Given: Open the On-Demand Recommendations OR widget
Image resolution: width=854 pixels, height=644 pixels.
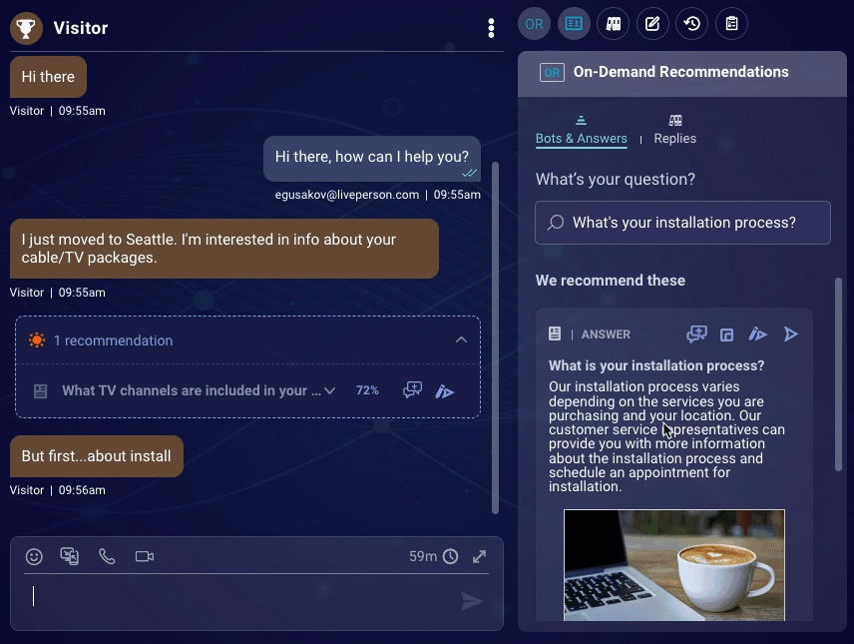Looking at the screenshot, I should 534,24.
